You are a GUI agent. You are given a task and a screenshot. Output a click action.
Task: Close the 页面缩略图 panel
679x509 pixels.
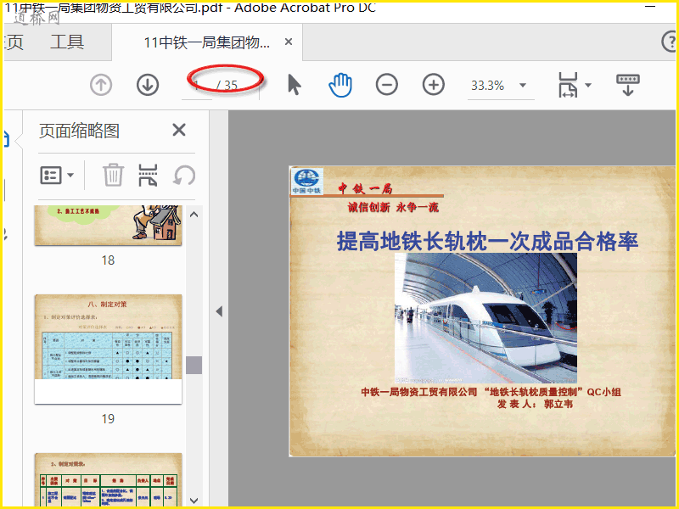(179, 130)
